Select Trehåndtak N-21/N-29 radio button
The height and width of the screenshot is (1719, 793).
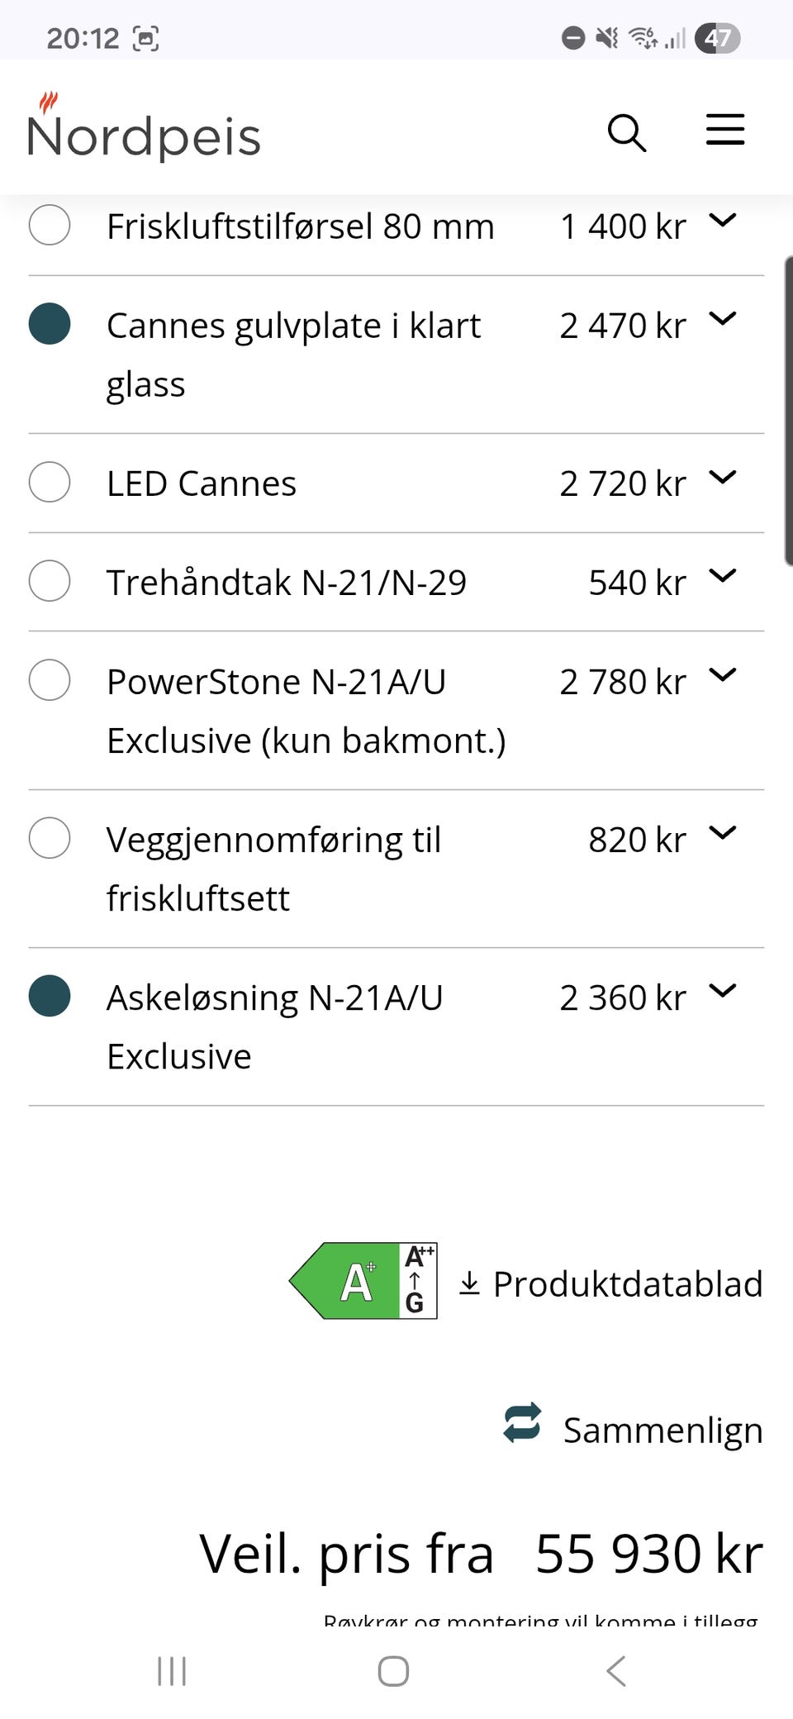tap(50, 581)
